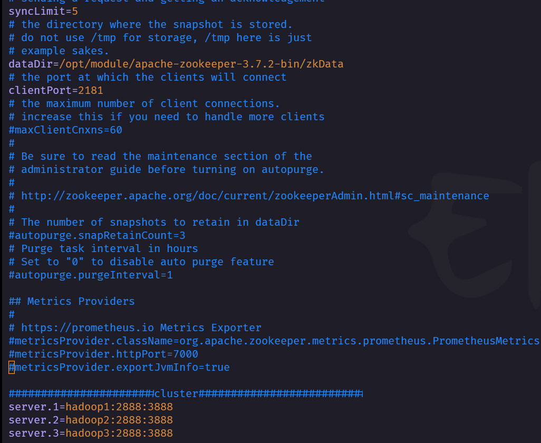The width and height of the screenshot is (541, 443).
Task: Click the highlighted cursor on exportJvmInfo line
Action: pyautogui.click(x=12, y=368)
